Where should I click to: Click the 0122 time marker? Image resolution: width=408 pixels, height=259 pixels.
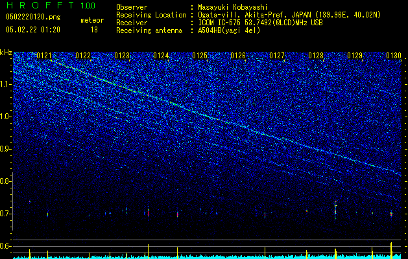83,56
